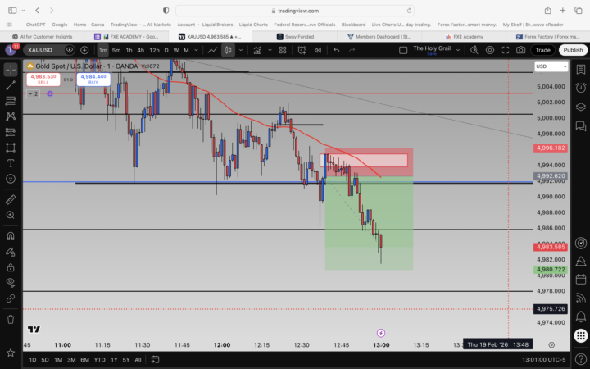Click the SELL 4,983.53 button
The height and width of the screenshot is (369, 590).
tap(43, 79)
